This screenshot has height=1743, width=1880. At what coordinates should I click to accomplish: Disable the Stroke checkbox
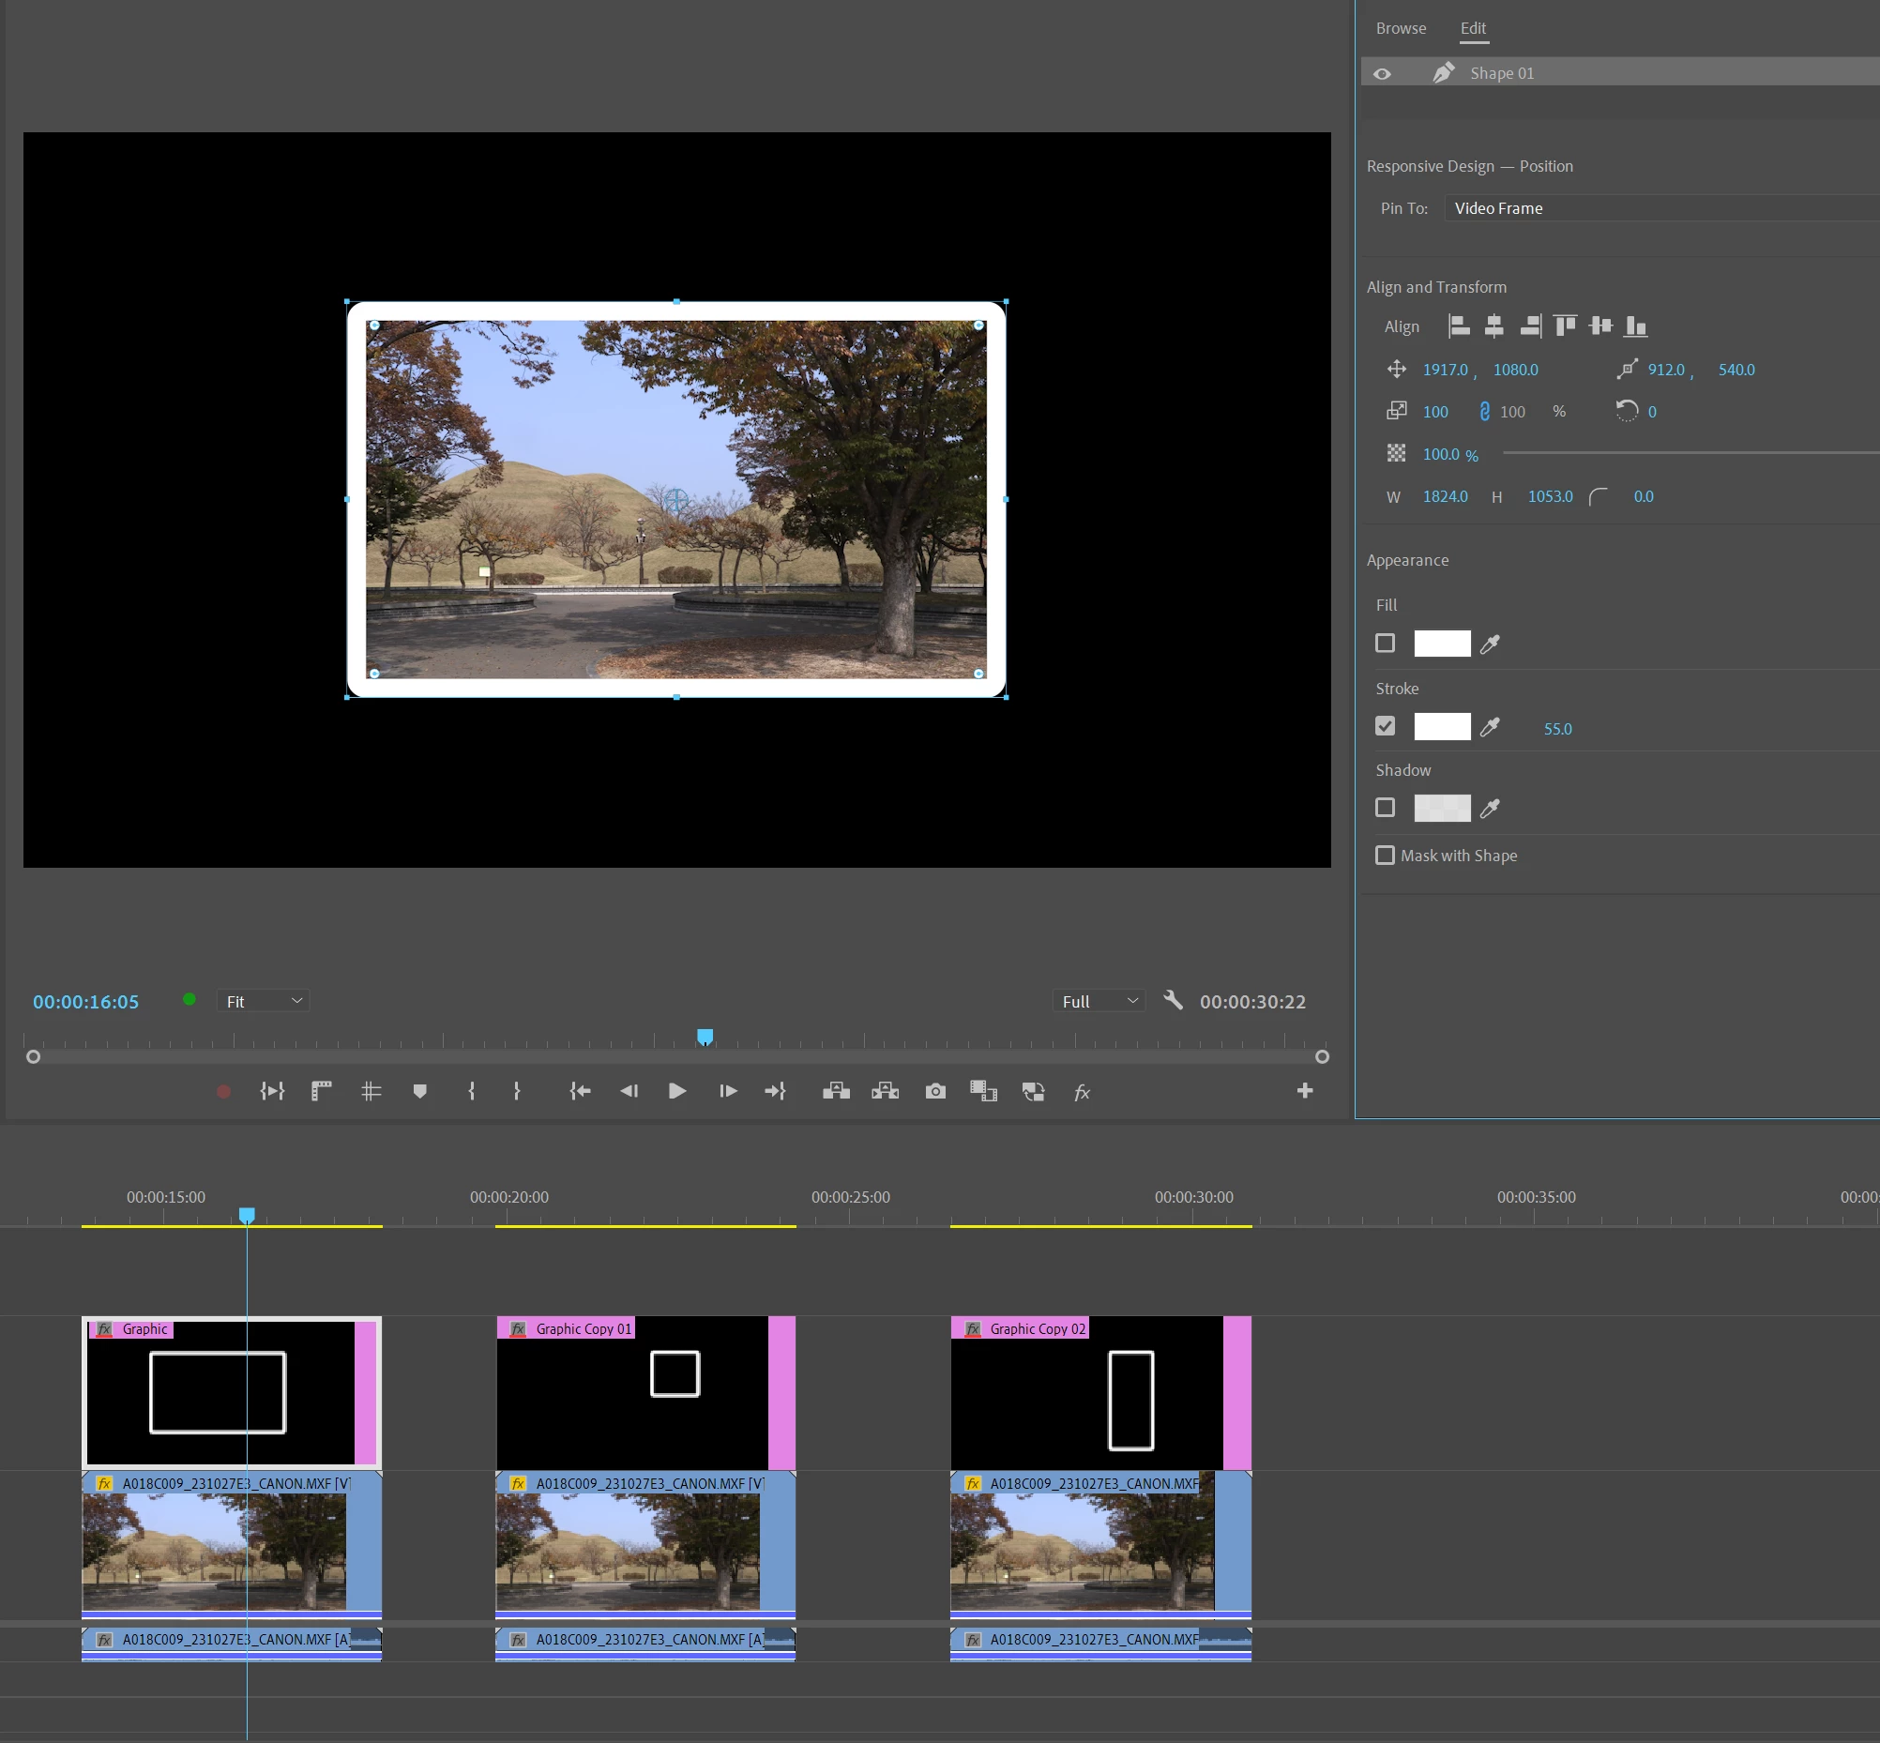point(1385,726)
